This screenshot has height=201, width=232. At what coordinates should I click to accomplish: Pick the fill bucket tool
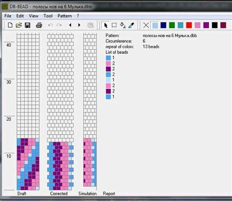tap(123, 25)
